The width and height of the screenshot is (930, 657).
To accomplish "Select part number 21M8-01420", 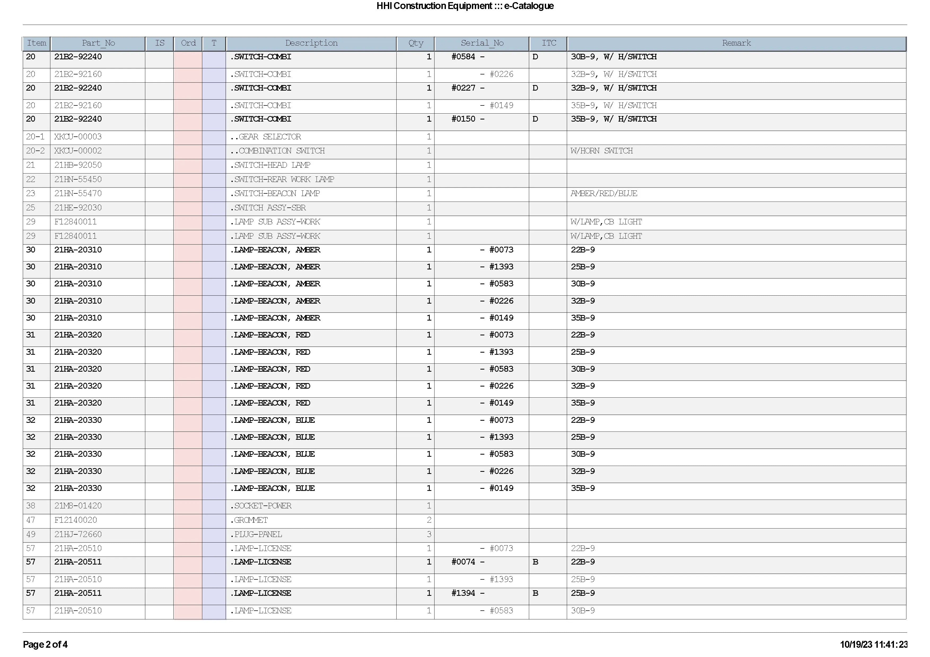I will [x=78, y=506].
